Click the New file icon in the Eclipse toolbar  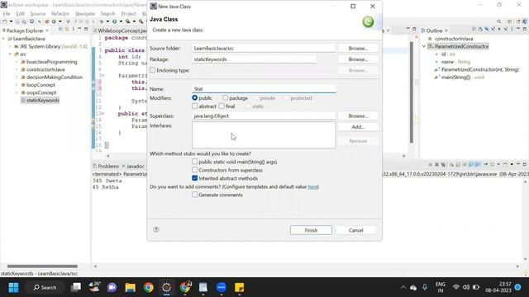coord(5,21)
